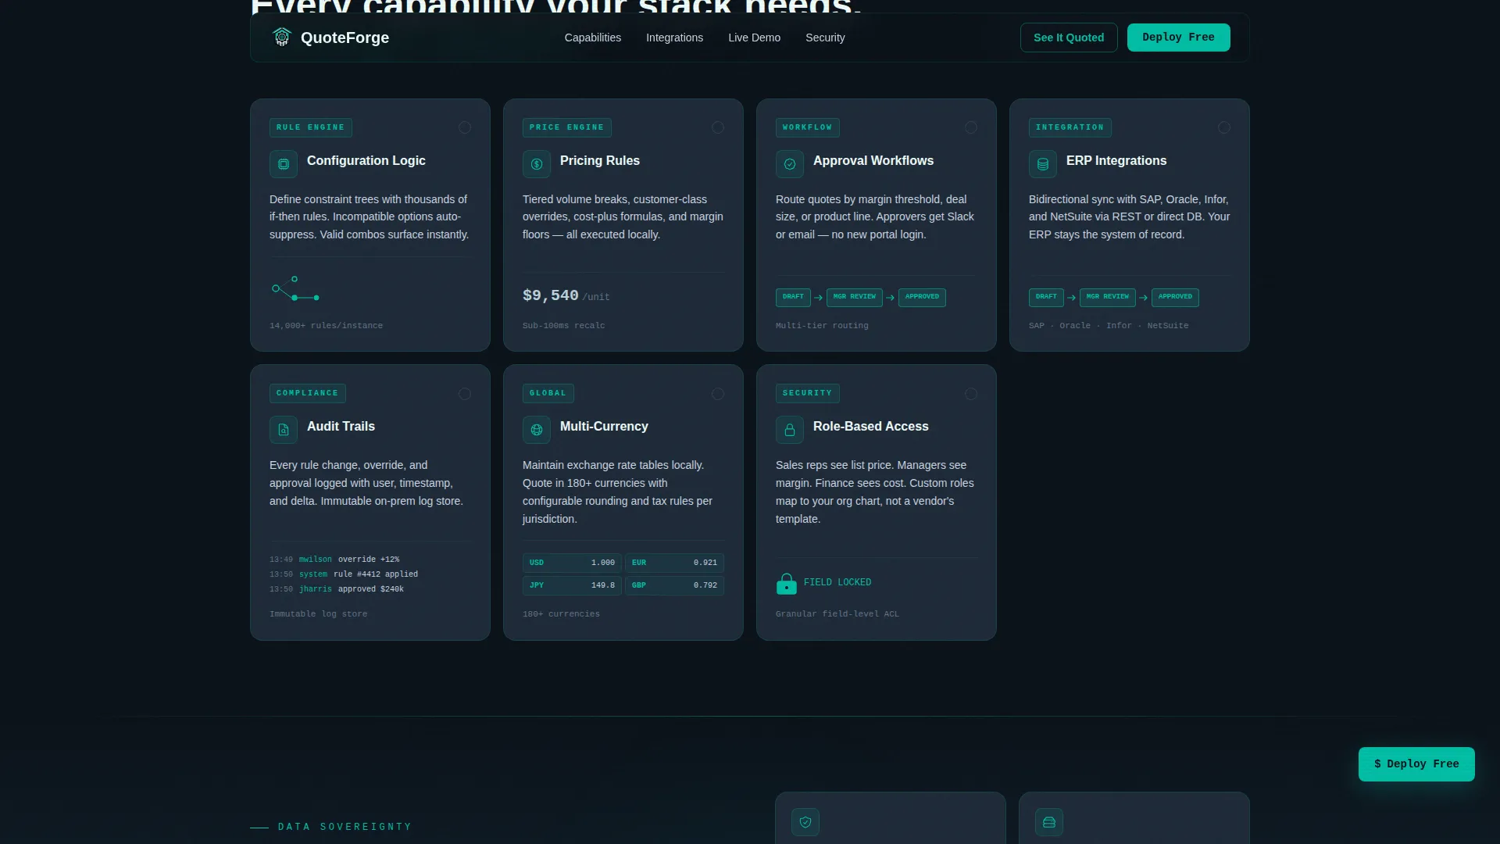
Task: Click the QuoteForge logo icon
Action: [282, 38]
